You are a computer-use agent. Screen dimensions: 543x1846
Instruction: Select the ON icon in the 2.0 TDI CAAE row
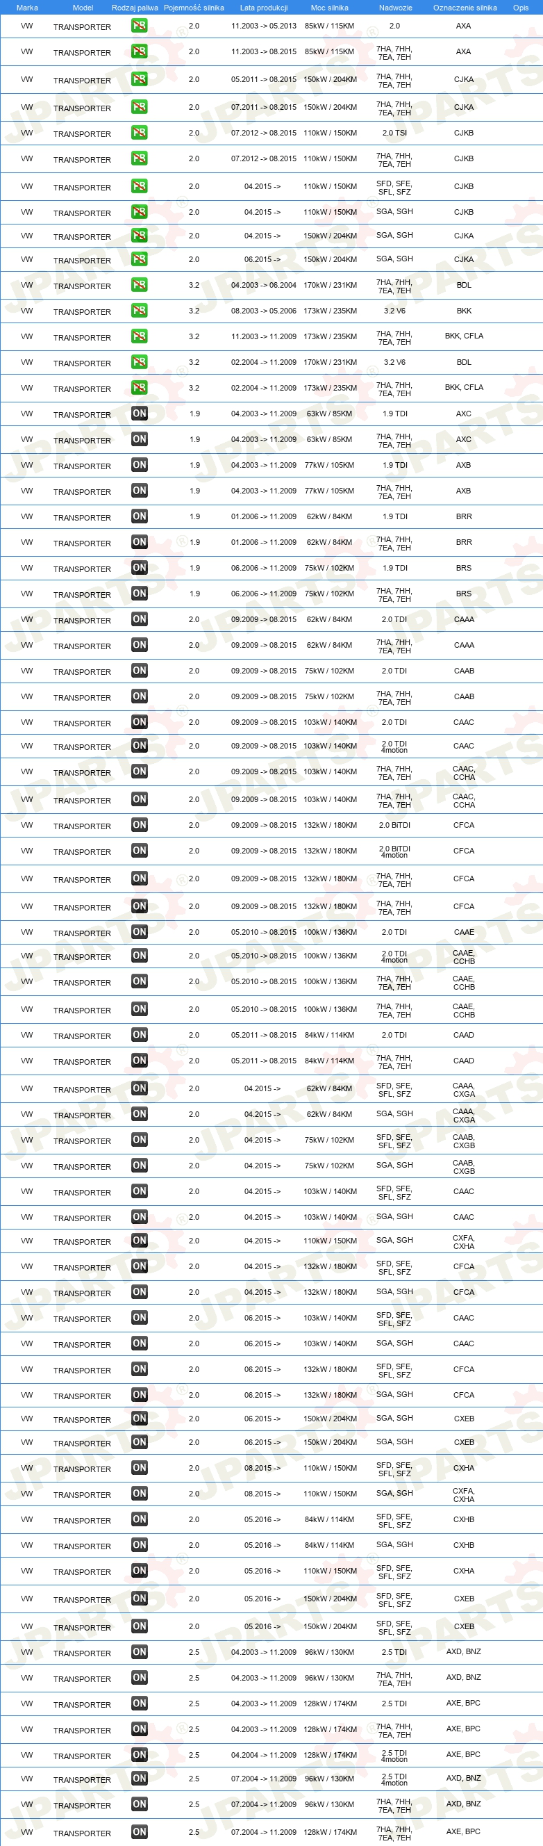(139, 932)
